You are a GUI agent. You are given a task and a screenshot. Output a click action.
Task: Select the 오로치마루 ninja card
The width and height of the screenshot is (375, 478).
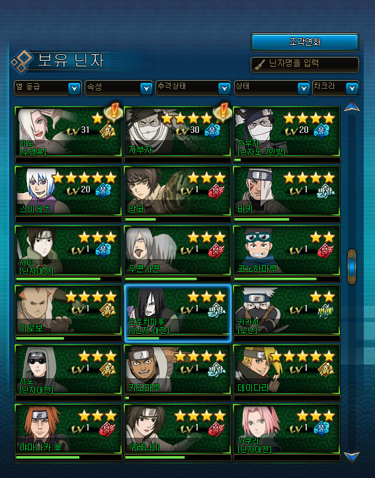pyautogui.click(x=177, y=313)
